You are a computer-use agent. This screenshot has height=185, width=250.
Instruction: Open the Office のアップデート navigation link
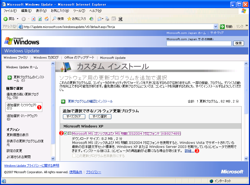point(79,58)
